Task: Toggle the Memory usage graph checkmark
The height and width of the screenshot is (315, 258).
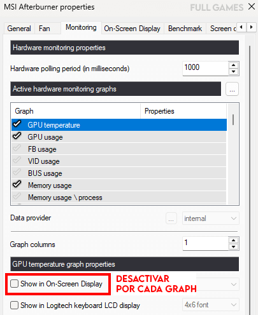Action: coord(17,184)
